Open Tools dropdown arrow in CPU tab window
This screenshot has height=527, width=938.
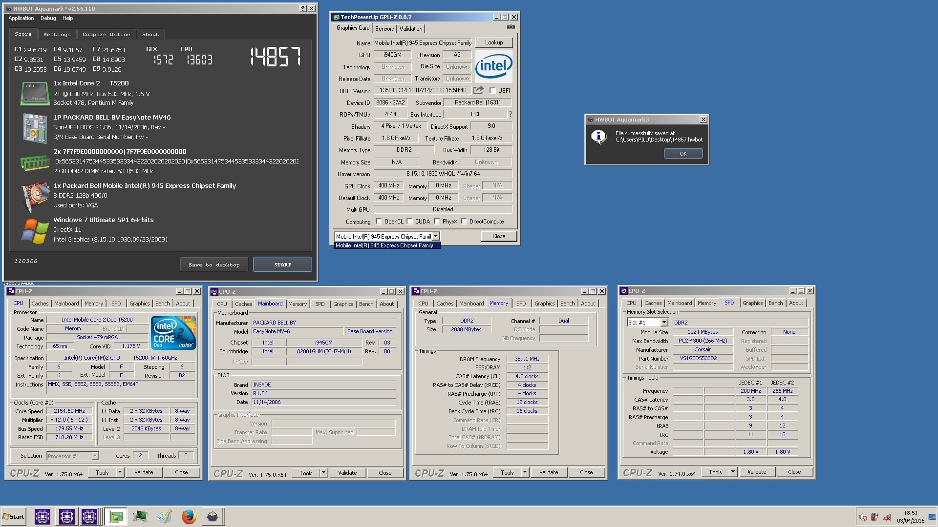point(120,472)
